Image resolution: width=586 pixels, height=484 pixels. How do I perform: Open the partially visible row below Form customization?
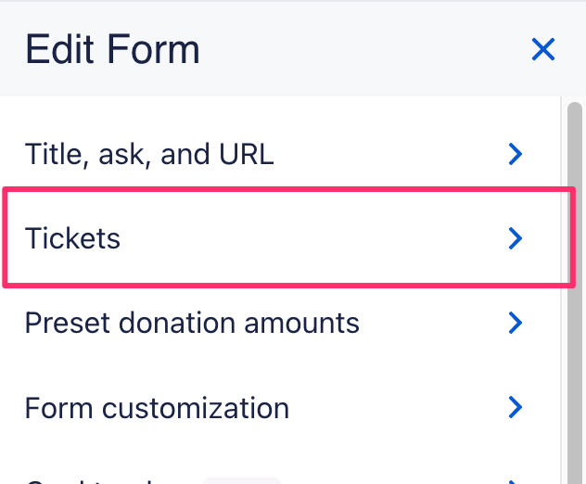coord(93,480)
